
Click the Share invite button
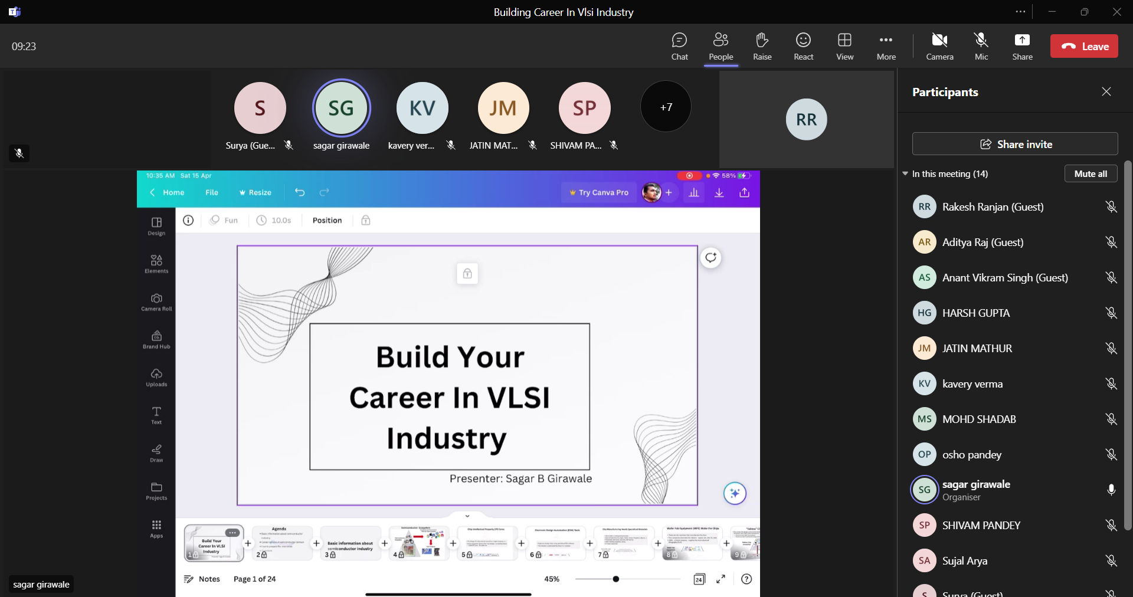[x=1015, y=144]
